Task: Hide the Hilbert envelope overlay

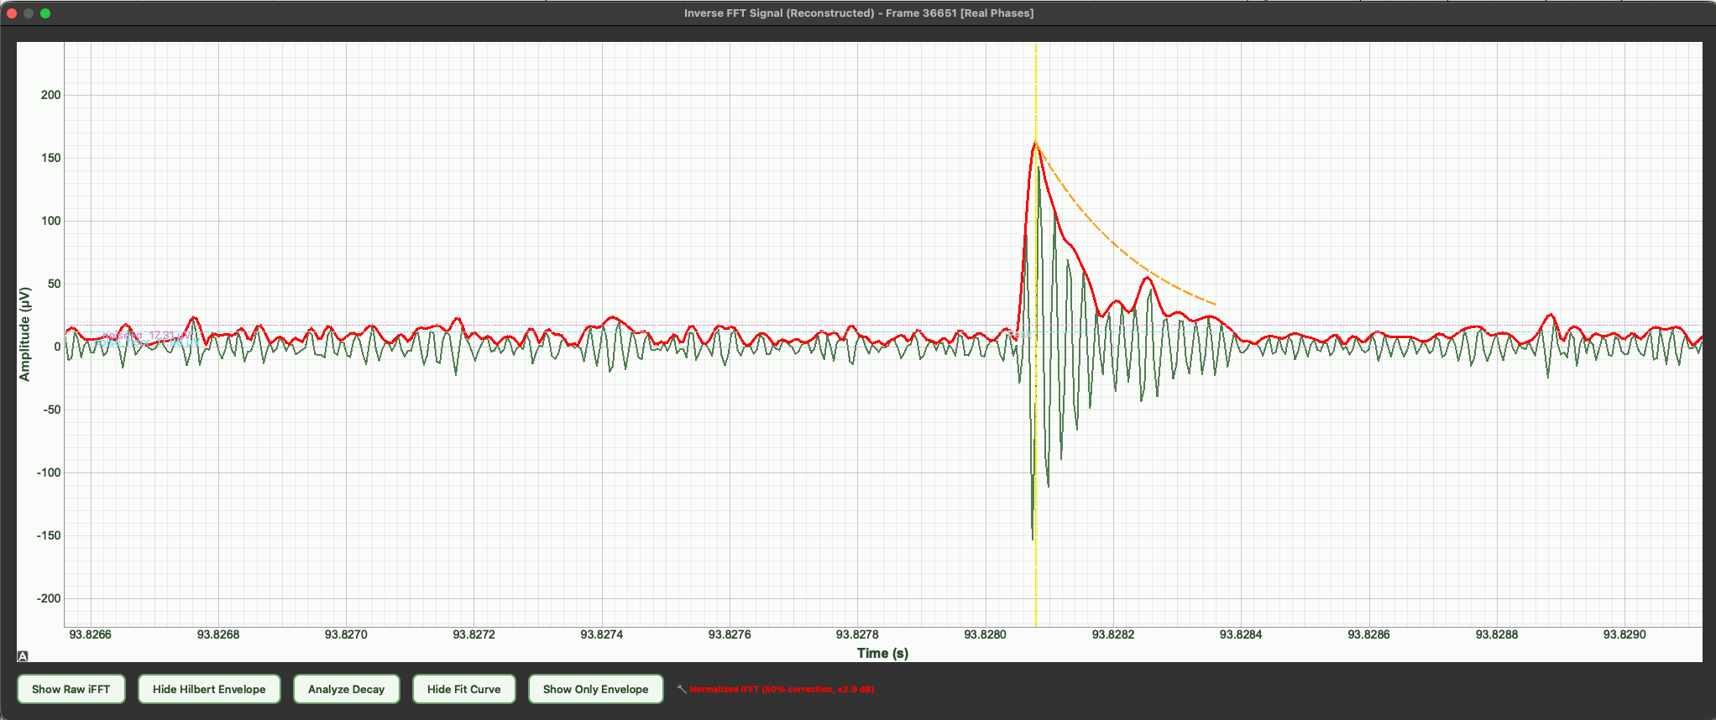Action: (209, 689)
